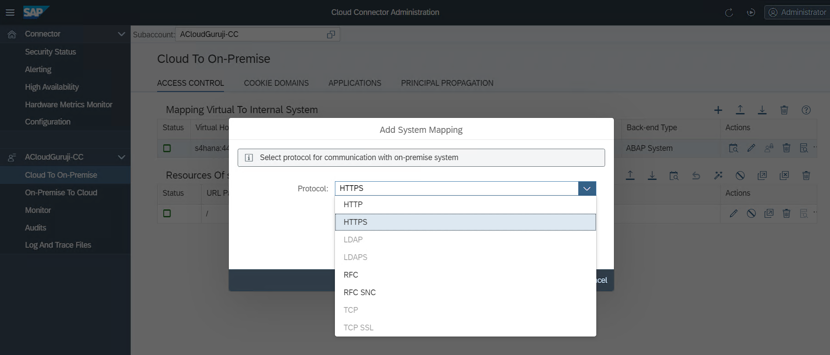Toggle status checkbox of s4hana mapping row
This screenshot has width=830, height=355.
tap(167, 148)
